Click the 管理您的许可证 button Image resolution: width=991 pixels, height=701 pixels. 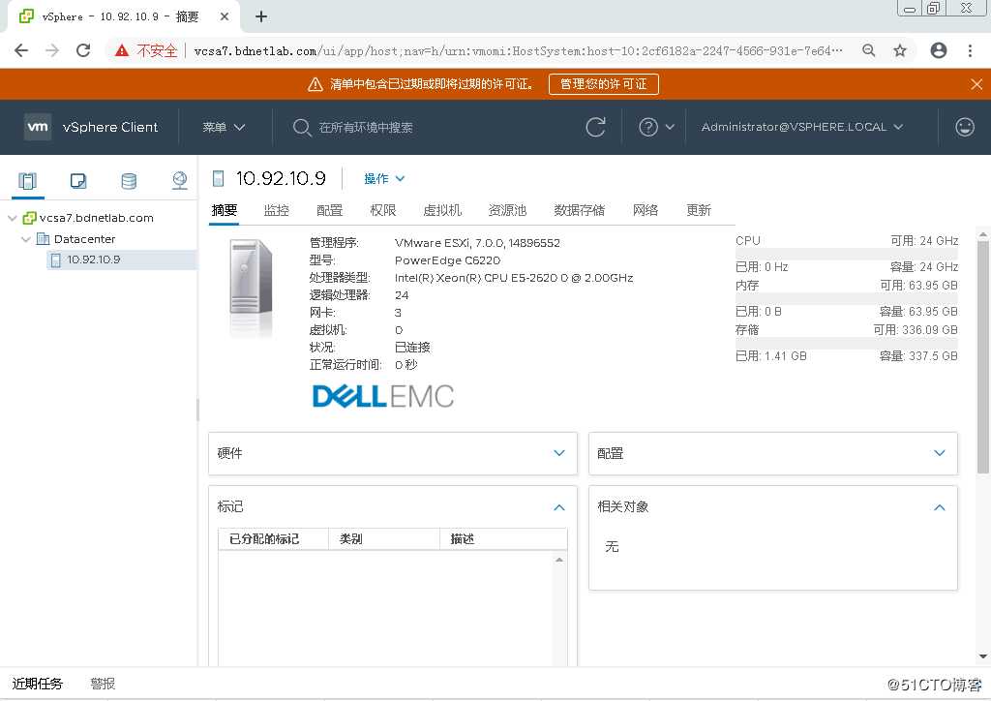[x=604, y=84]
